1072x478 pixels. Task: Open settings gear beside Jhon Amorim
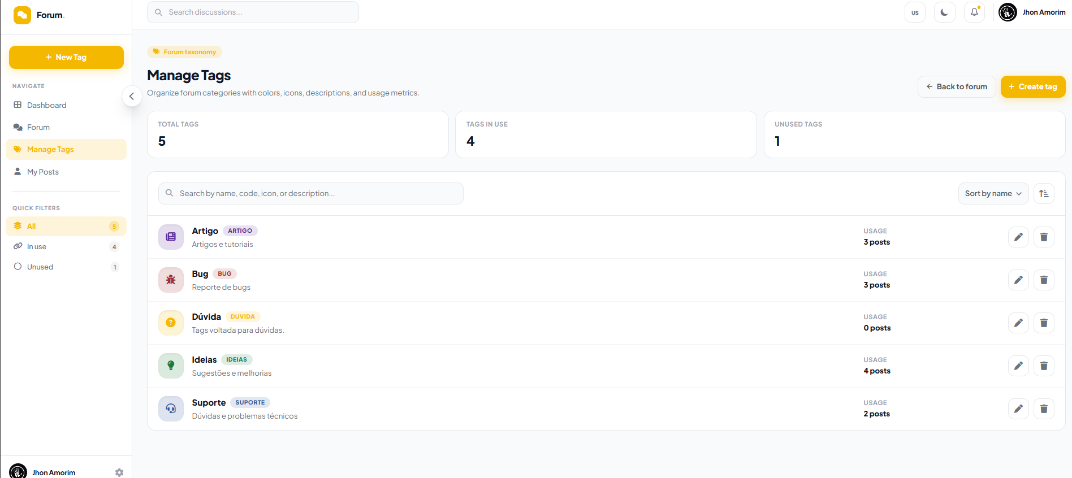119,472
